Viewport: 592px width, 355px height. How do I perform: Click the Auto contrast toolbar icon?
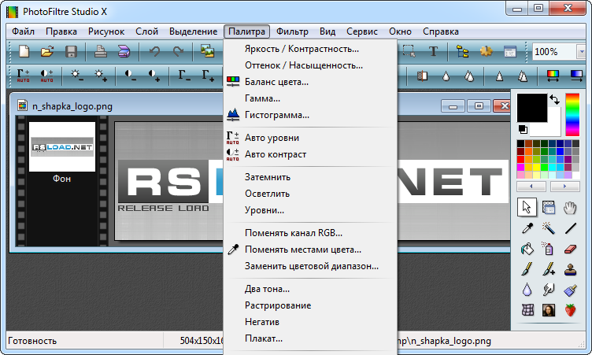(46, 76)
